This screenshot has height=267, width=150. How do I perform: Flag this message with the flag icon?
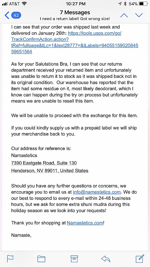(10, 258)
